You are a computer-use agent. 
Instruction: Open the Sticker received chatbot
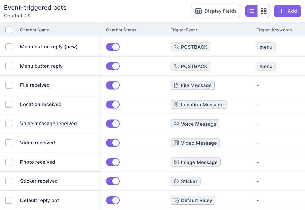click(x=39, y=181)
